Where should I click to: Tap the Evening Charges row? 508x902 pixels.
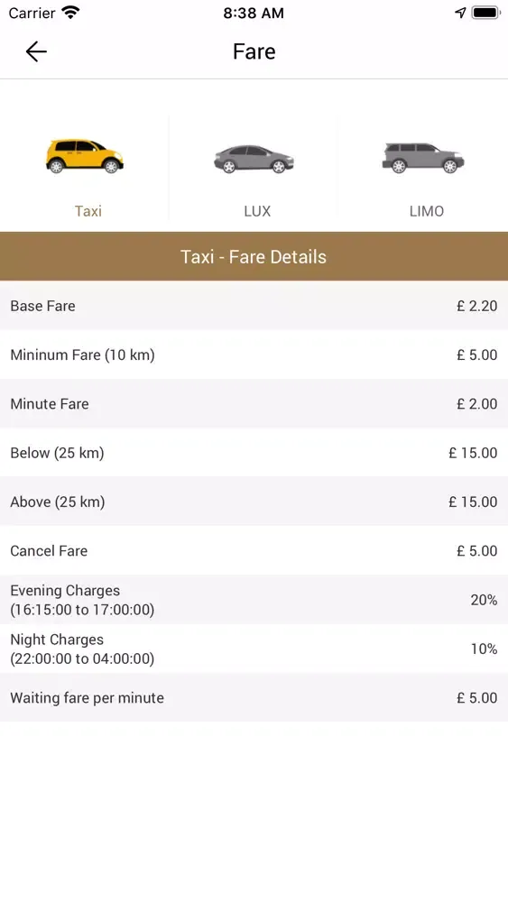[x=254, y=600]
